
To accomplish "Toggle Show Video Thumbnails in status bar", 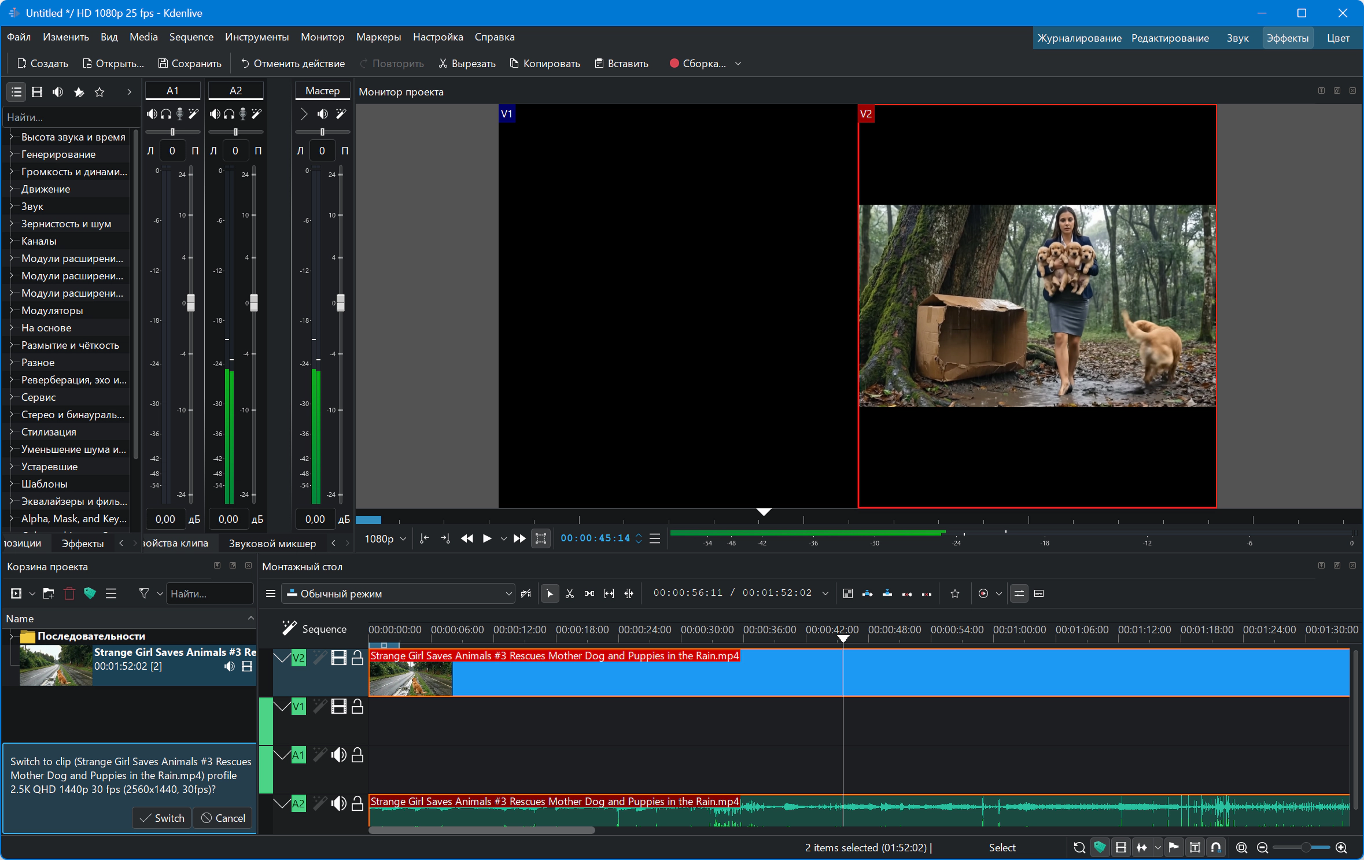I will (1121, 848).
